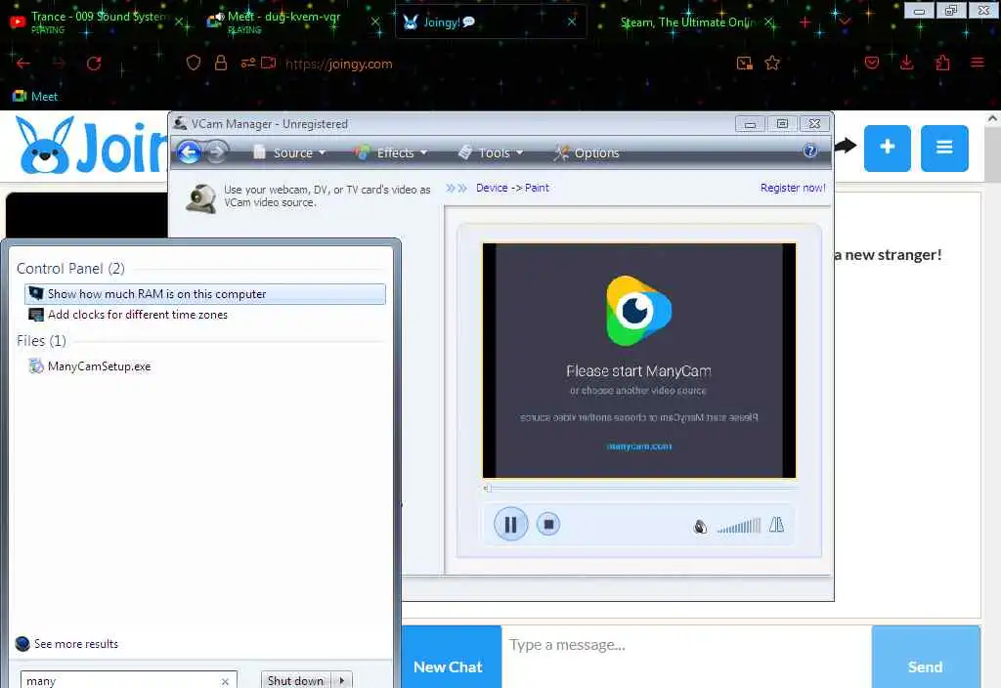Image resolution: width=1001 pixels, height=688 pixels.
Task: Open the list all tabs dropdown
Action: (x=845, y=22)
